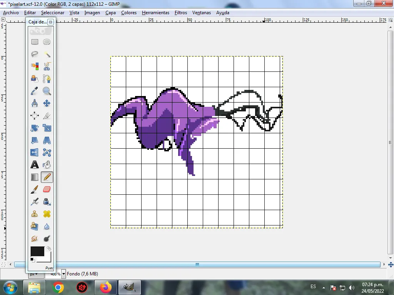Open the Editar menu
Screen dimensions: 394x295
(30, 13)
